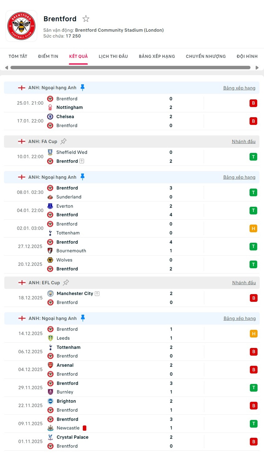
Task: Click the result badge for the Everton match
Action: [x=253, y=210]
